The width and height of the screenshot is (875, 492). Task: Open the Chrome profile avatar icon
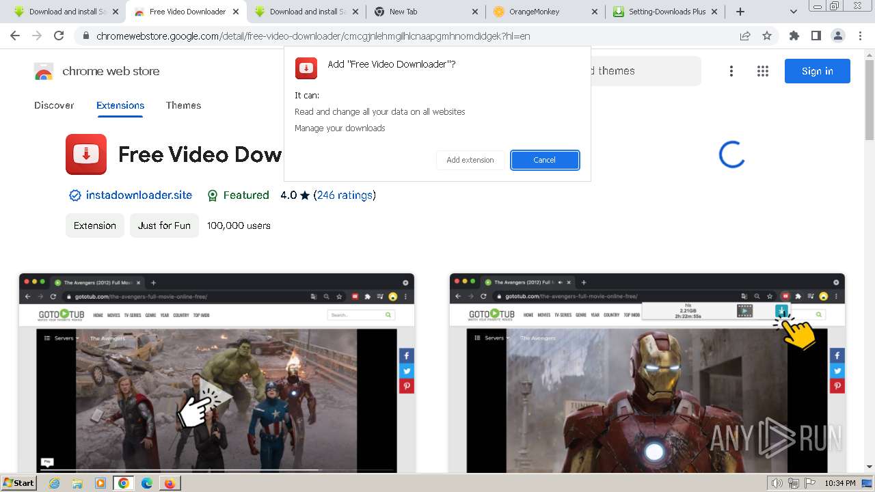coord(837,36)
